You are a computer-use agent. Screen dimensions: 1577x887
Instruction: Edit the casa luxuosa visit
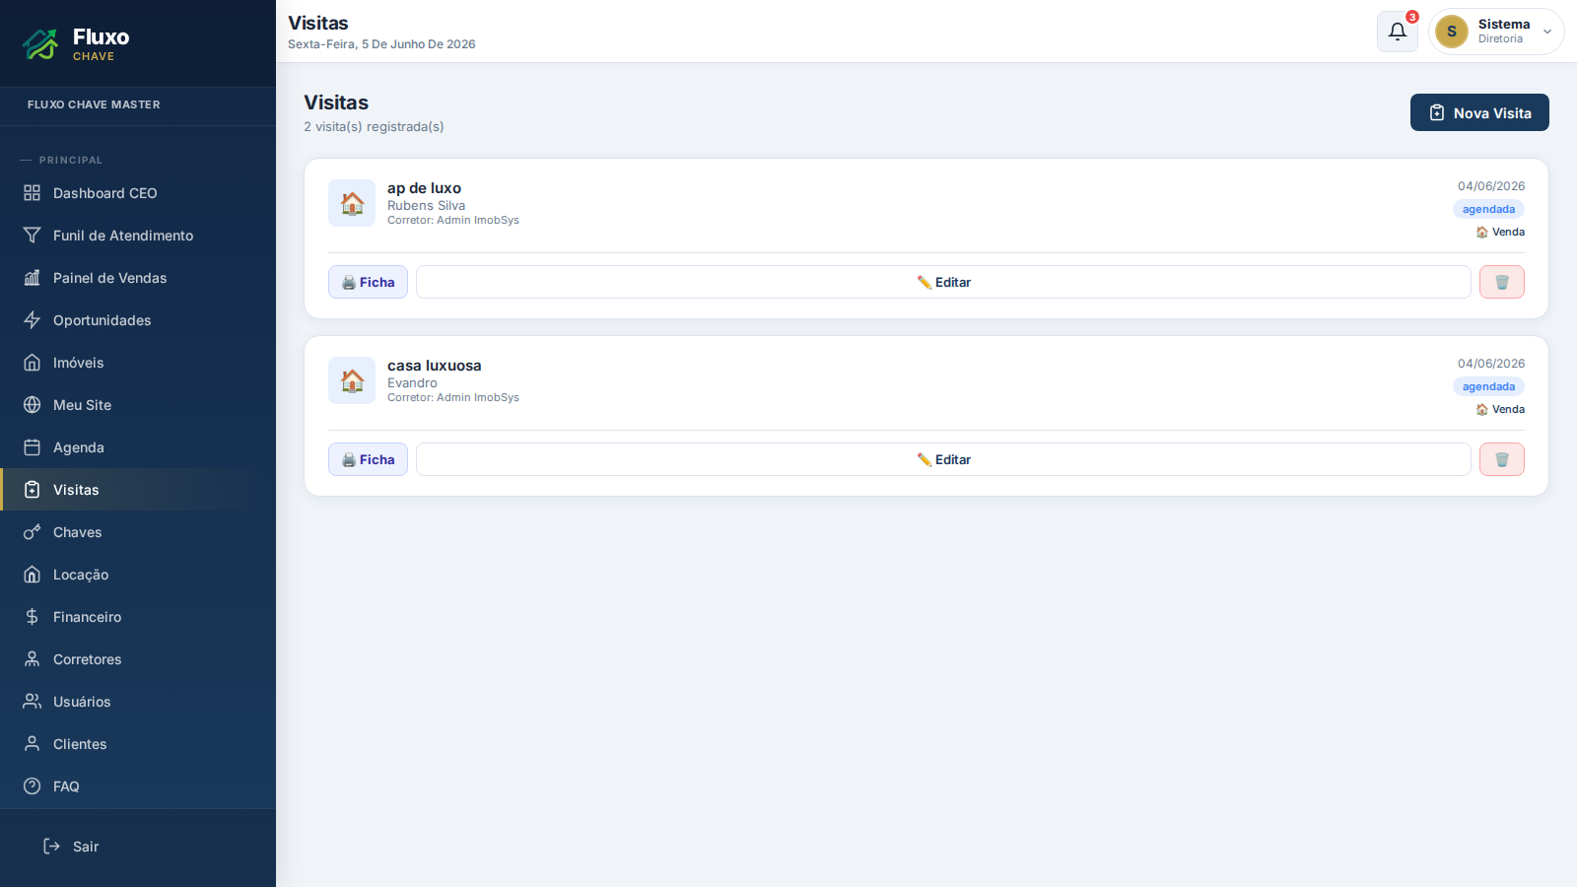tap(943, 459)
